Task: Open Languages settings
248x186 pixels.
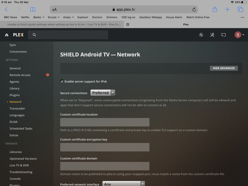Action: click(x=17, y=115)
